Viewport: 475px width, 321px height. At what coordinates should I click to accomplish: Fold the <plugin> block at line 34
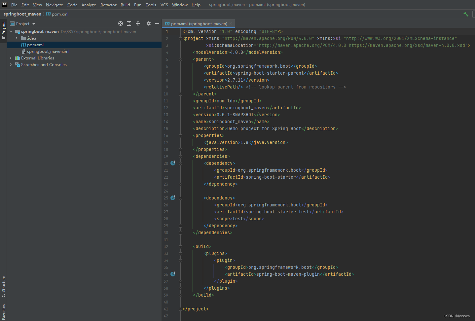tap(180, 261)
